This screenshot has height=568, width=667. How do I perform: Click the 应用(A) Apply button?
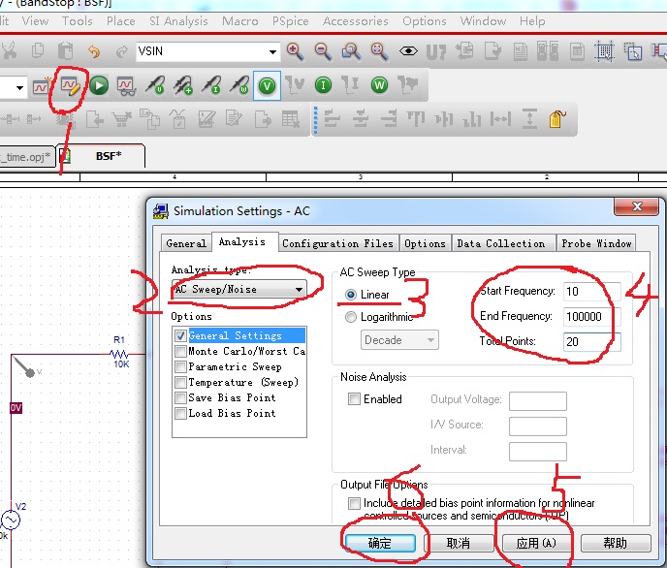pyautogui.click(x=536, y=543)
